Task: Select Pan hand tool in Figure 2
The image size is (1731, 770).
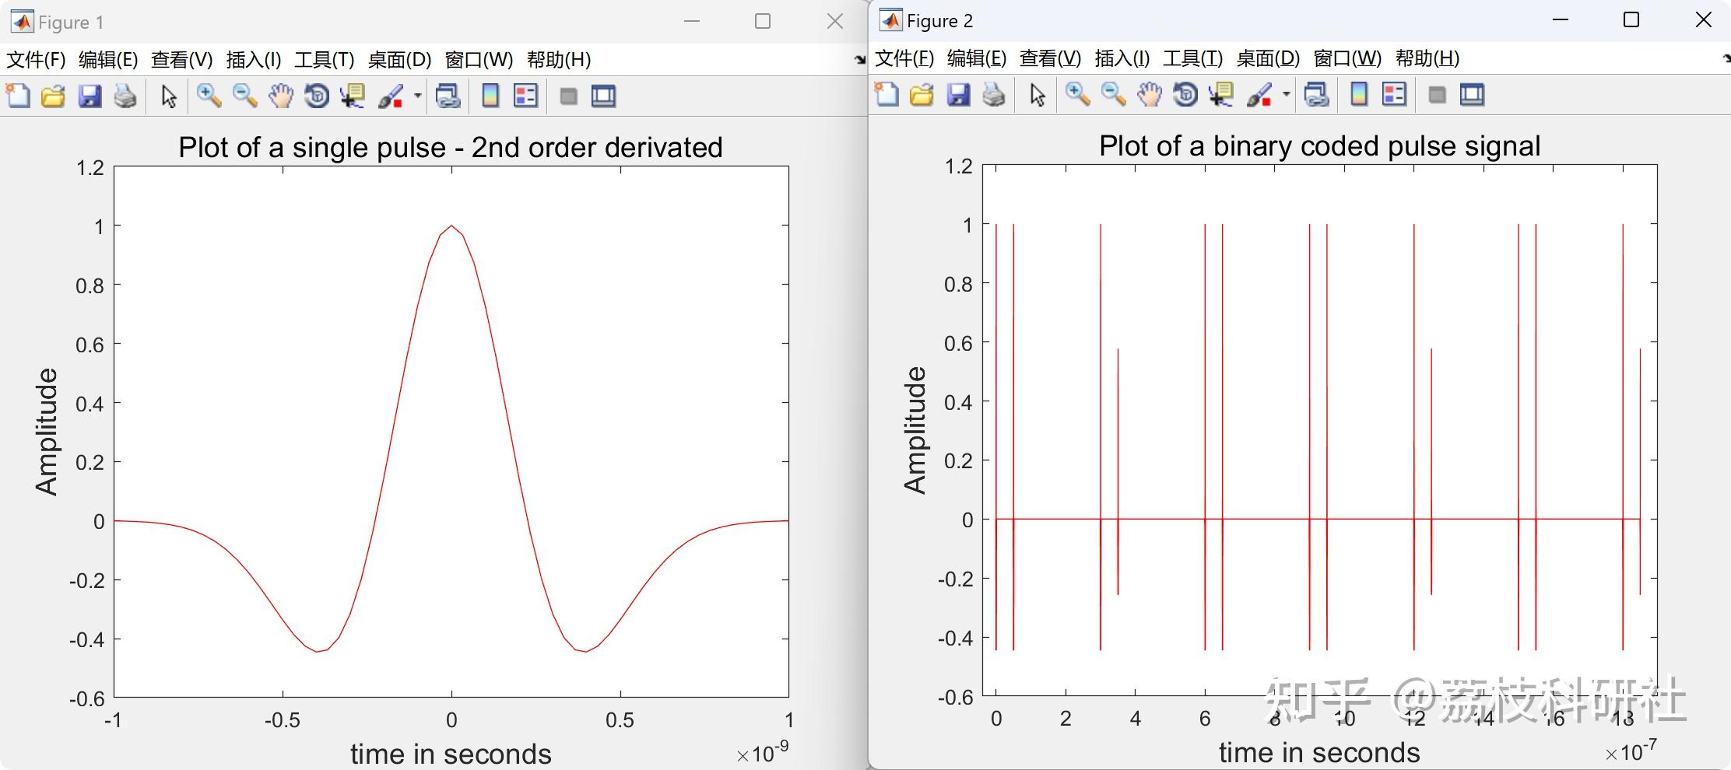Action: pos(1149,94)
